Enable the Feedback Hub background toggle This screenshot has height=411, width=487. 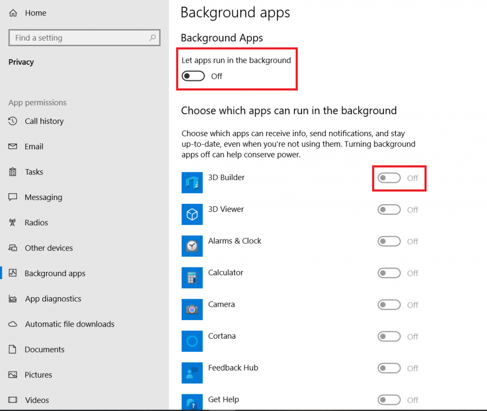(389, 368)
